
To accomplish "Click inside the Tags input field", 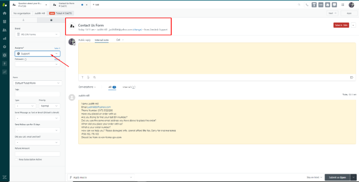I will click(x=38, y=94).
